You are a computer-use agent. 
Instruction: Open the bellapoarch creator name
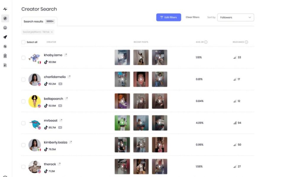coord(53,98)
